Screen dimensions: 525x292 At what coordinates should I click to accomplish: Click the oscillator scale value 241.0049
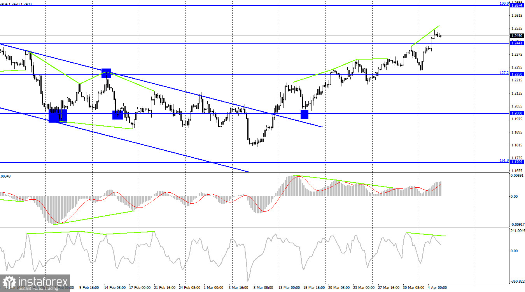(517, 231)
